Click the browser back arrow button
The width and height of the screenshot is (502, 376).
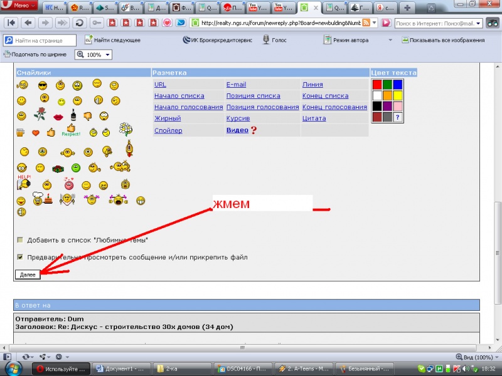28,23
